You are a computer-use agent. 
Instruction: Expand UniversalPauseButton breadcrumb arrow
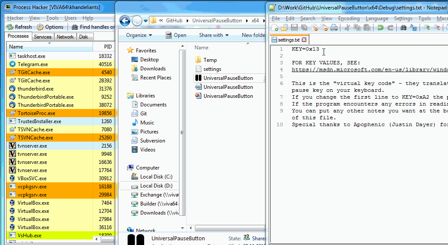coord(247,21)
